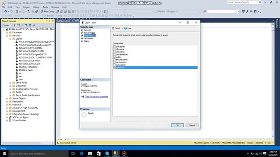Viewport: 280px width, 157px height.
Task: Click the Refresh icon in Object Explorer toolbar
Action: coord(30,25)
